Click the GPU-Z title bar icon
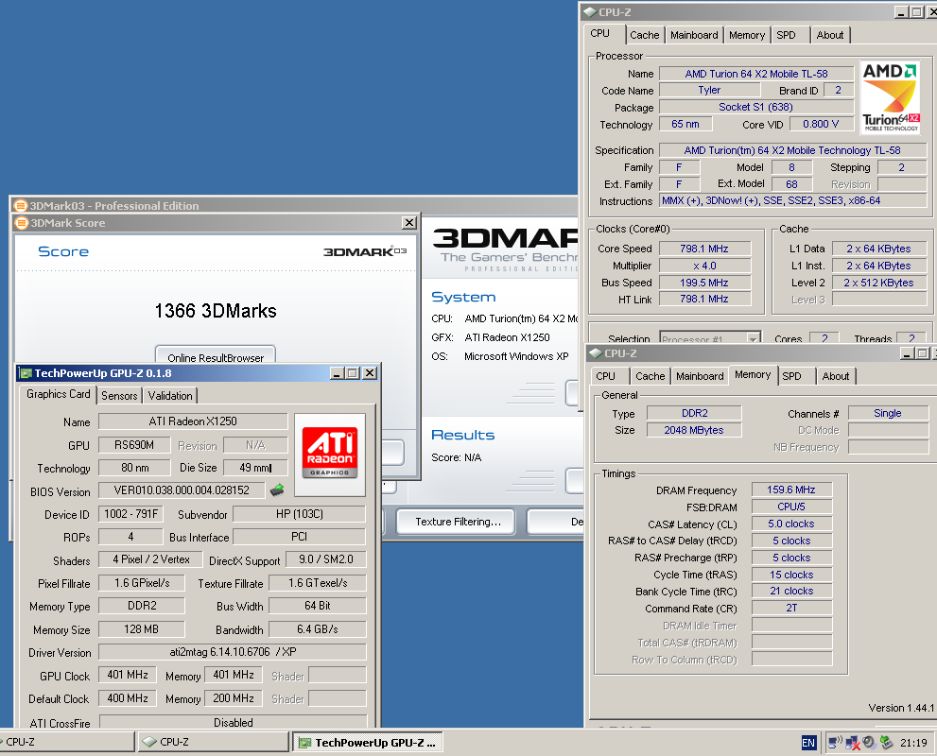 click(x=26, y=373)
